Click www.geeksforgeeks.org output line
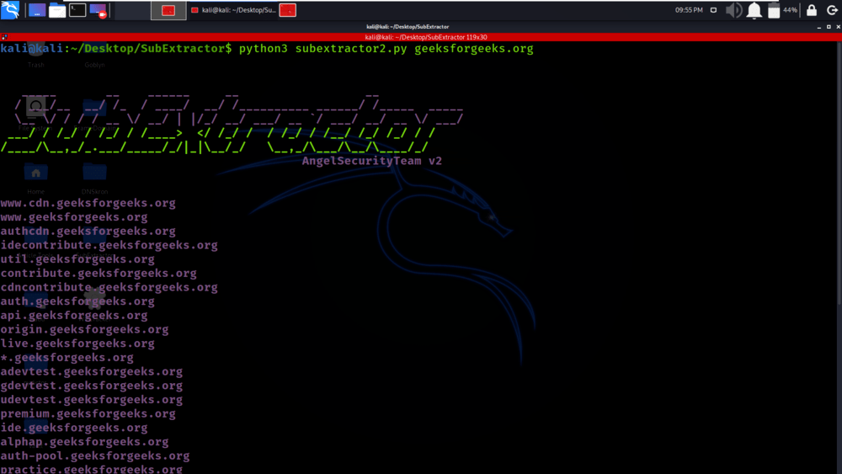The height and width of the screenshot is (474, 842). pyautogui.click(x=74, y=217)
